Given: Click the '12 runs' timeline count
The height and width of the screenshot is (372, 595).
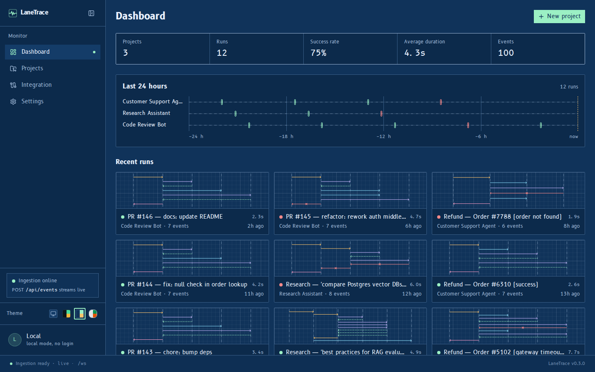Looking at the screenshot, I should tap(569, 87).
